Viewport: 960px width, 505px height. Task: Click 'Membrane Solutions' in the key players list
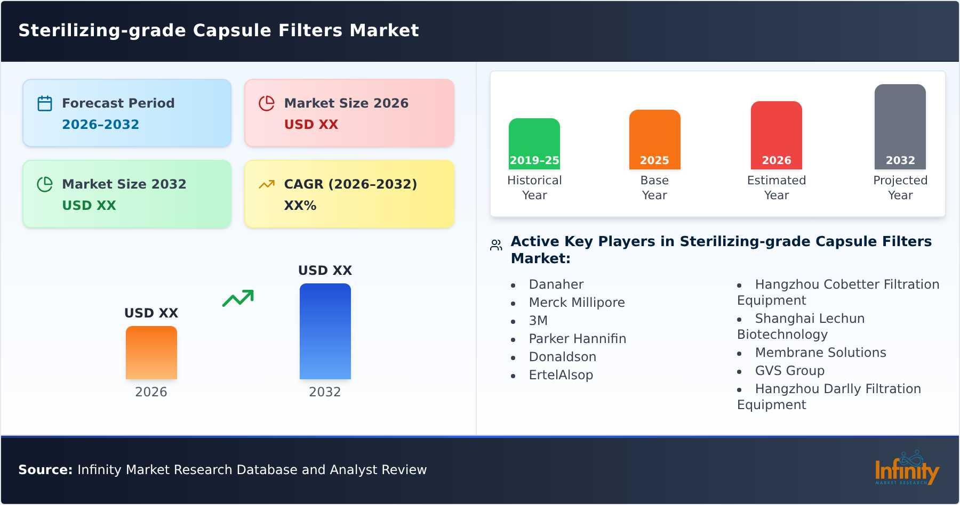(x=820, y=353)
